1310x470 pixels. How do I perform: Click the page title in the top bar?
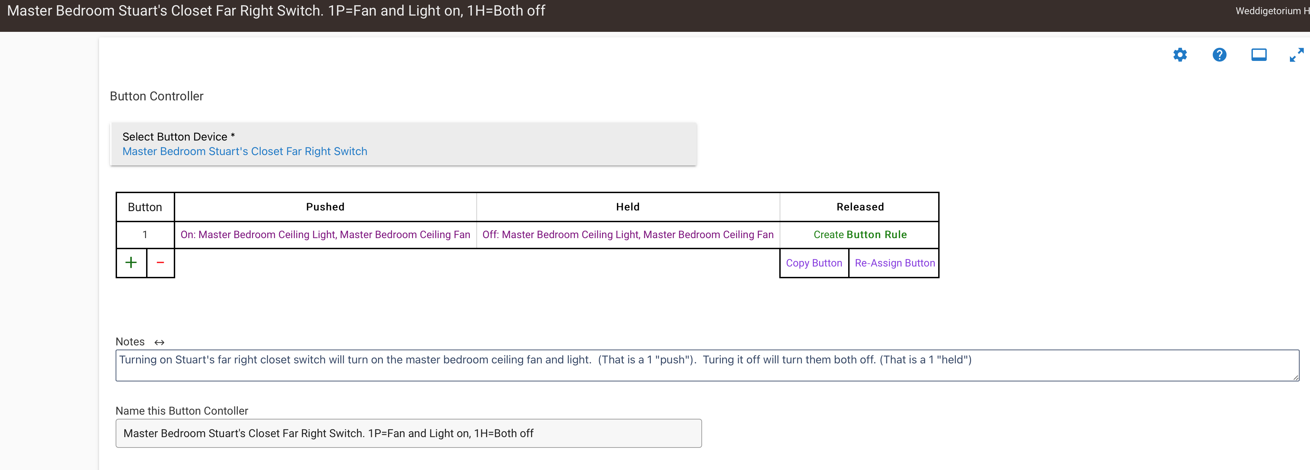click(276, 11)
